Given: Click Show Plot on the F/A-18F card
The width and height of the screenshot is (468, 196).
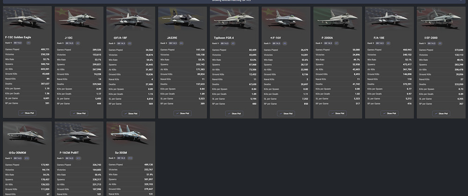Looking at the screenshot, I should [x=131, y=113].
